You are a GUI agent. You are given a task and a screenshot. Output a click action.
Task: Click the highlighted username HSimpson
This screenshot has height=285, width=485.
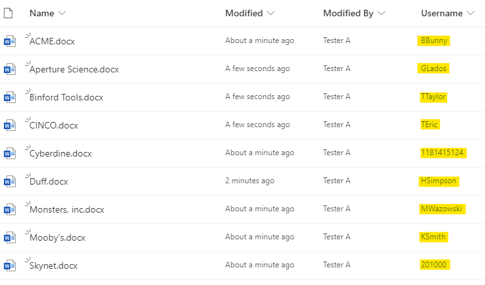pyautogui.click(x=439, y=181)
